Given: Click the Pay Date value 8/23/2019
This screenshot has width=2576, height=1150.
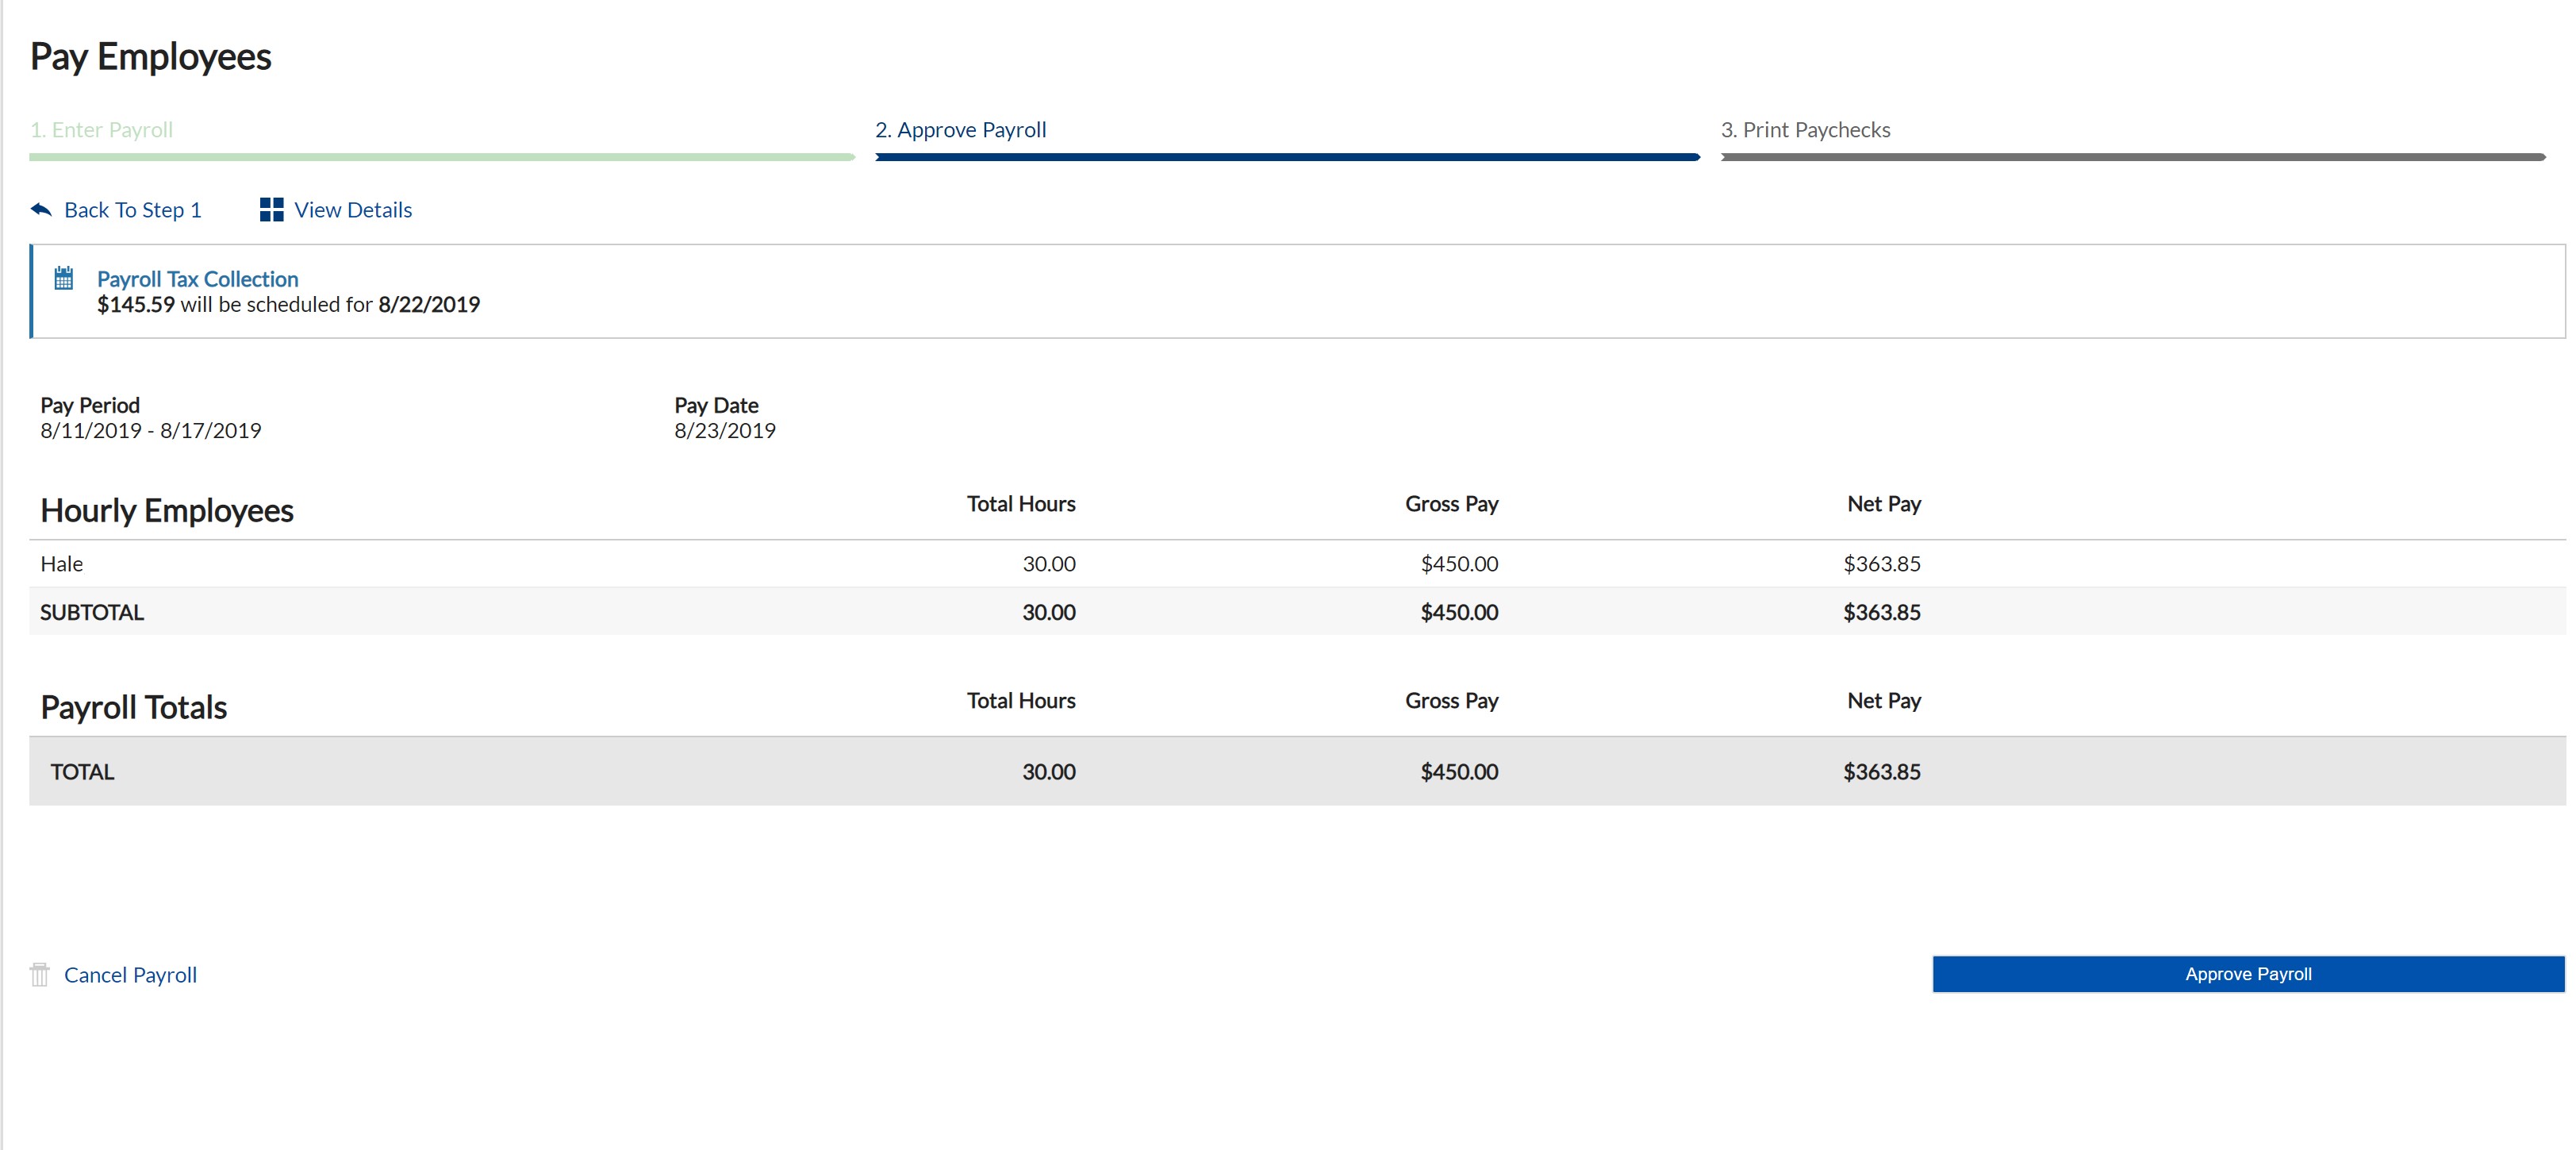Looking at the screenshot, I should click(x=724, y=431).
